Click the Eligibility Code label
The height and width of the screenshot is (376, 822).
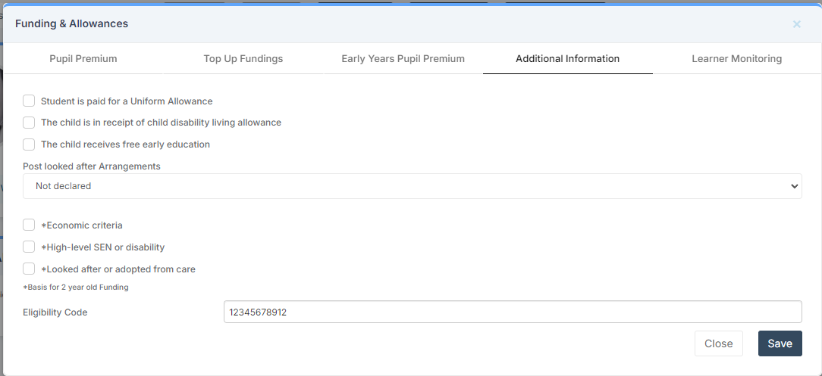click(55, 312)
